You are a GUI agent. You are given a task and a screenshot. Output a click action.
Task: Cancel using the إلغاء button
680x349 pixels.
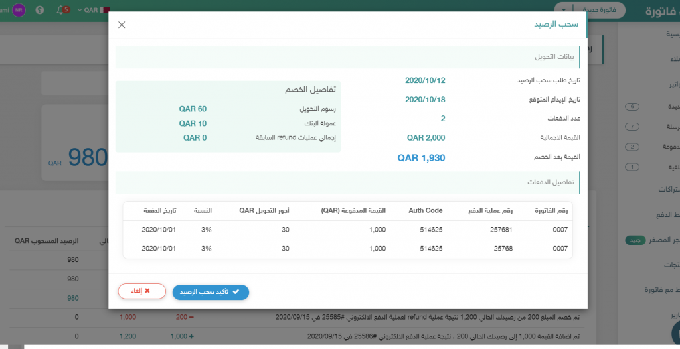point(142,291)
